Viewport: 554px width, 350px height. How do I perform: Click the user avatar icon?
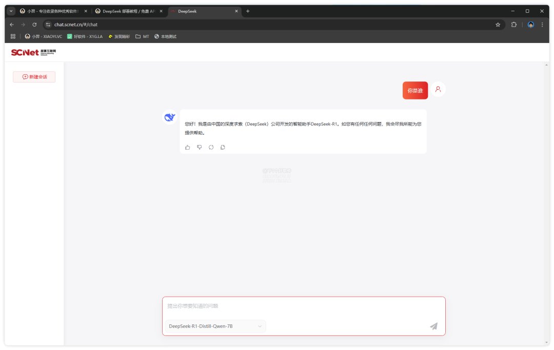(x=438, y=89)
